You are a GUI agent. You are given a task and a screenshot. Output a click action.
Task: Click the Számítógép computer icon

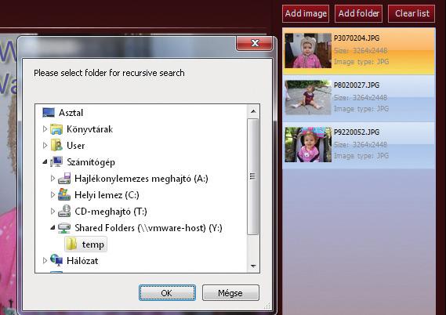56,161
